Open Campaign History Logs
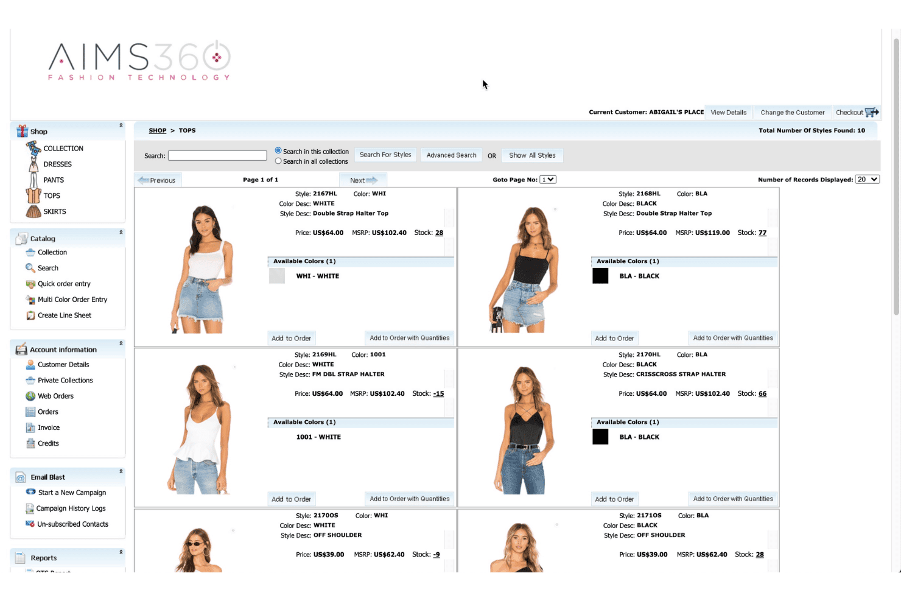Image resolution: width=901 pixels, height=601 pixels. pos(71,508)
